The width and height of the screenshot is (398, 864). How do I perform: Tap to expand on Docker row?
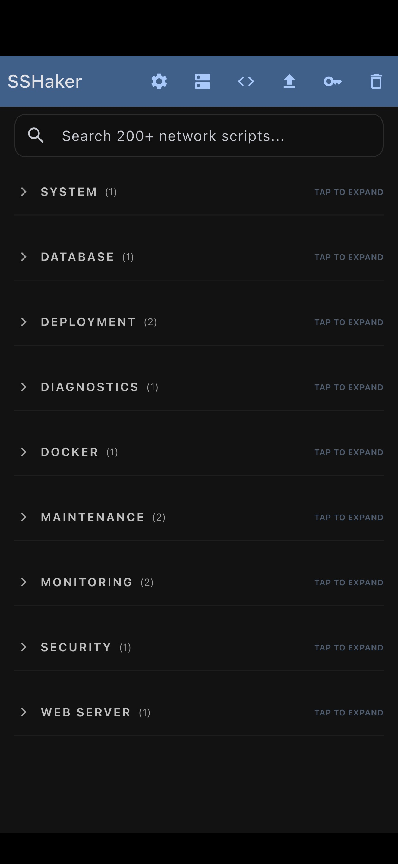(349, 452)
